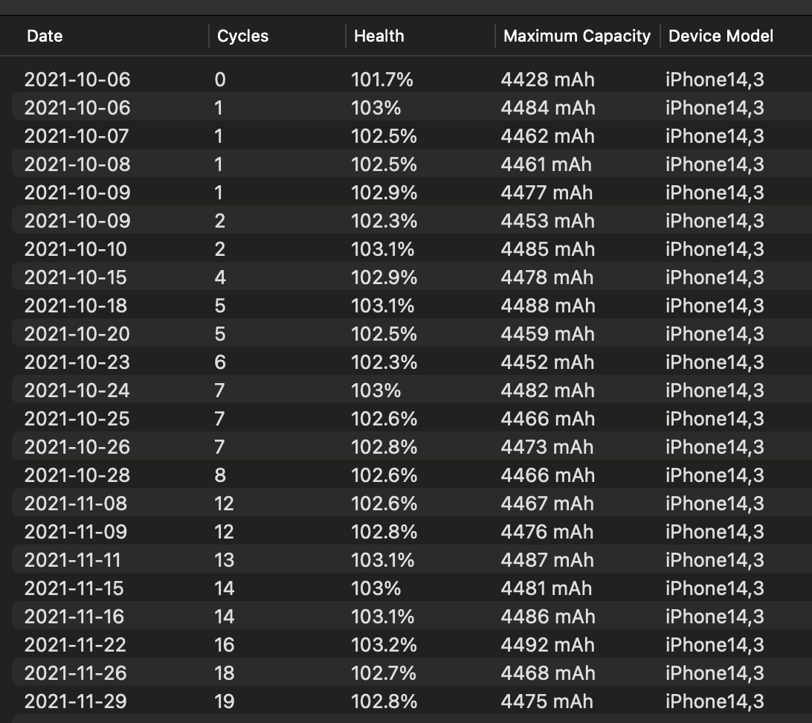Select the 4468 mAh capacity cell

pos(547,672)
